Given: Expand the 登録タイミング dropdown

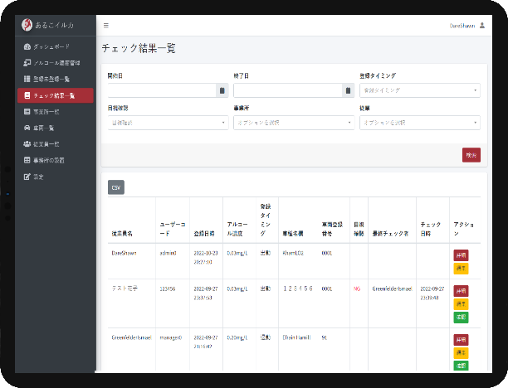Looking at the screenshot, I should click(x=419, y=90).
